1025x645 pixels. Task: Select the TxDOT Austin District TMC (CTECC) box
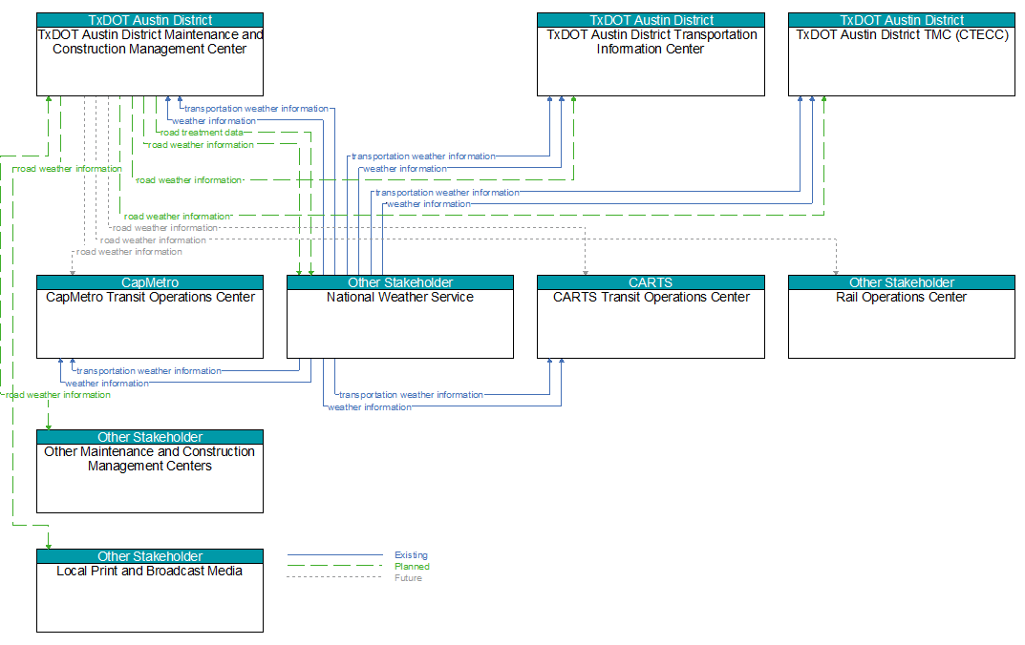[x=902, y=54]
